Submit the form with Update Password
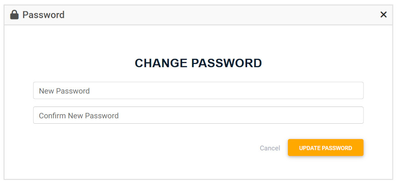Screen dimensions: 398x184 click(326, 148)
